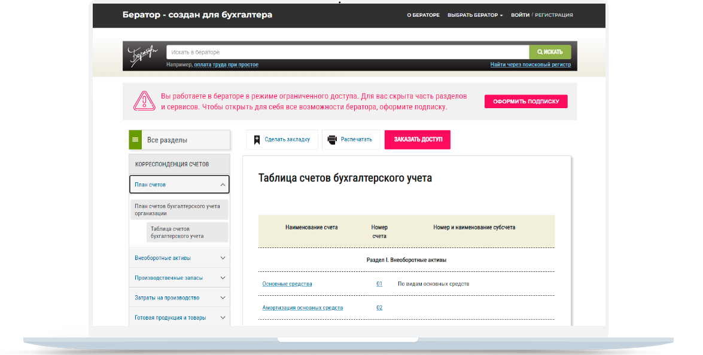Open account number 01 link
The height and width of the screenshot is (355, 703).
click(x=379, y=284)
